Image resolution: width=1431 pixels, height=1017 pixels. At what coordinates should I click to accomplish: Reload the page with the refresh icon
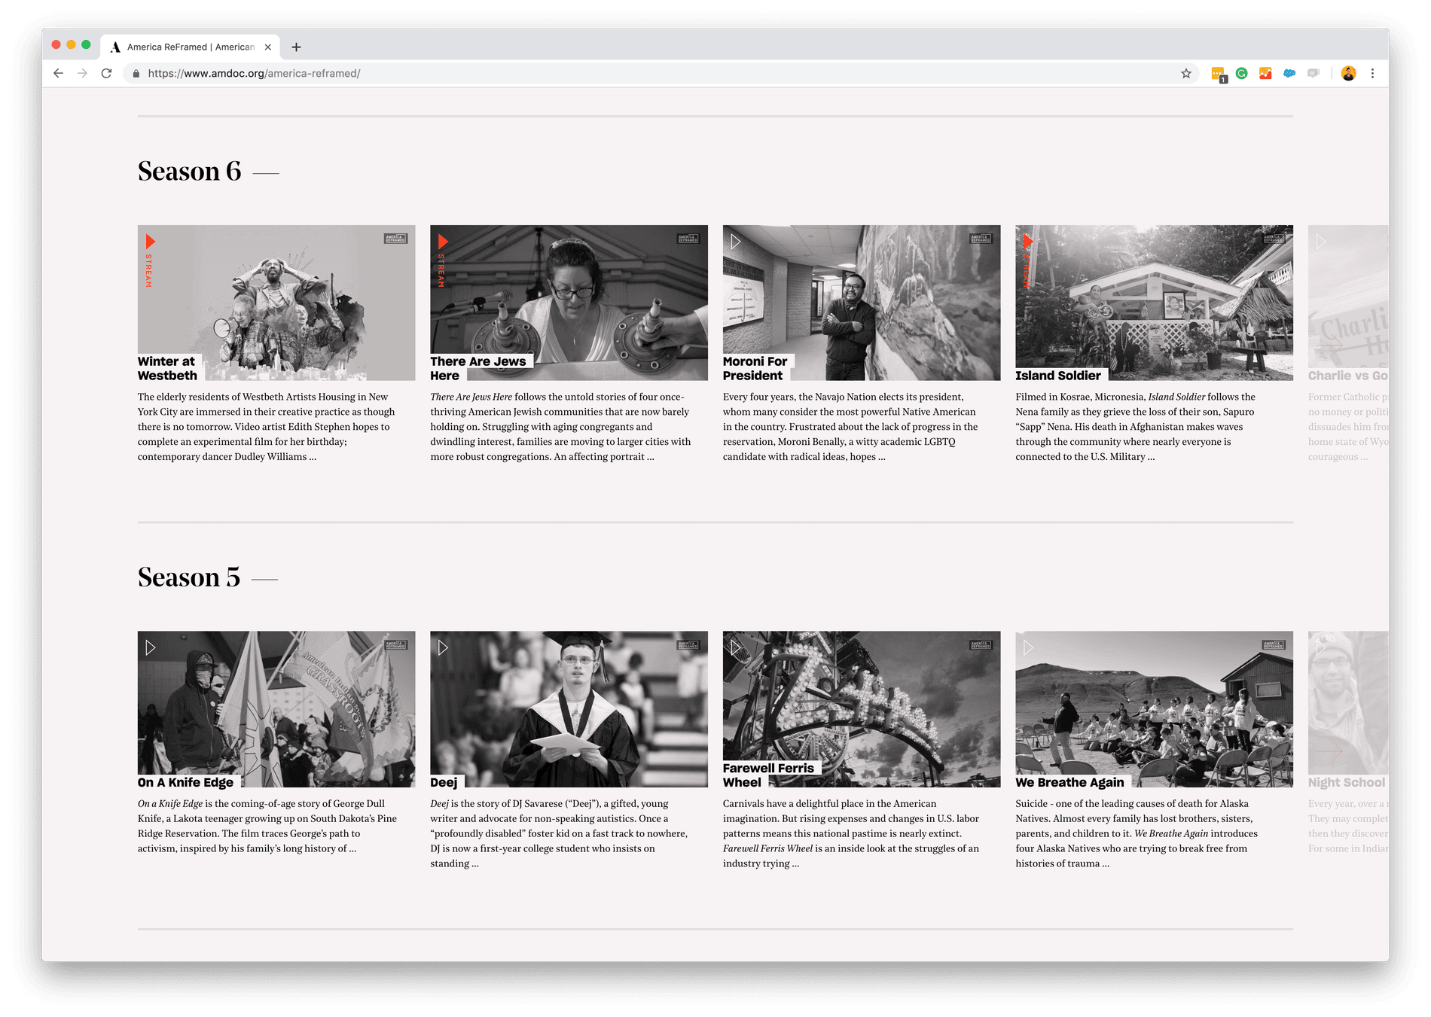[x=105, y=73]
